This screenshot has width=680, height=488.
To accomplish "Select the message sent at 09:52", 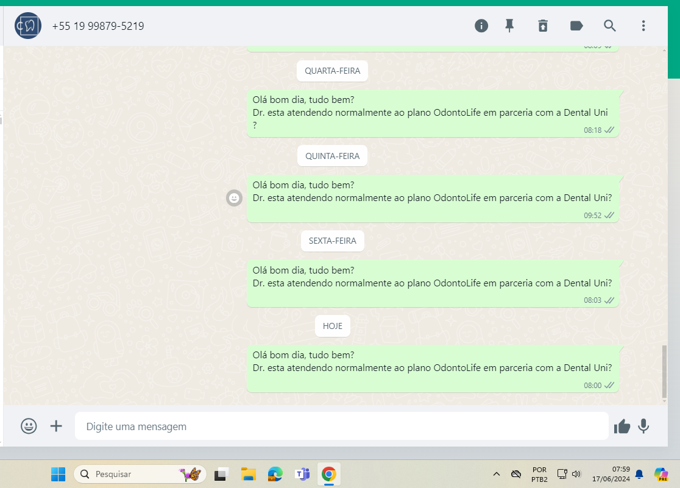I will coord(433,199).
